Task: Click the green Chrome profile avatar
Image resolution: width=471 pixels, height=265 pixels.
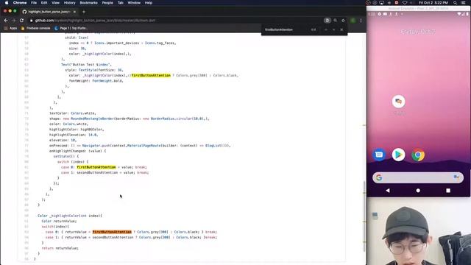Action: pos(353,21)
